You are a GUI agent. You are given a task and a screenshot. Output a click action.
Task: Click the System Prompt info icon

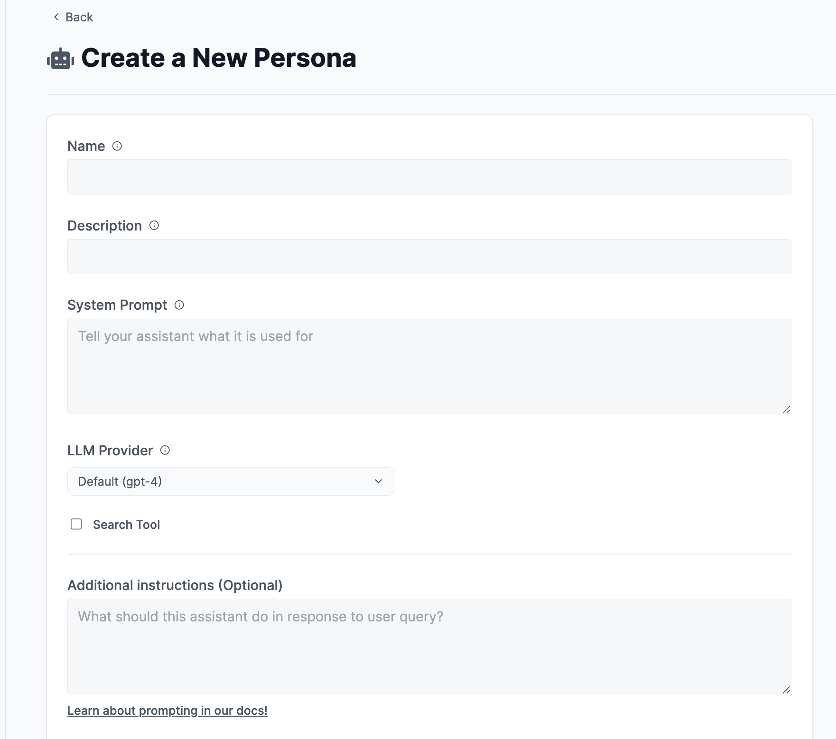(x=179, y=305)
